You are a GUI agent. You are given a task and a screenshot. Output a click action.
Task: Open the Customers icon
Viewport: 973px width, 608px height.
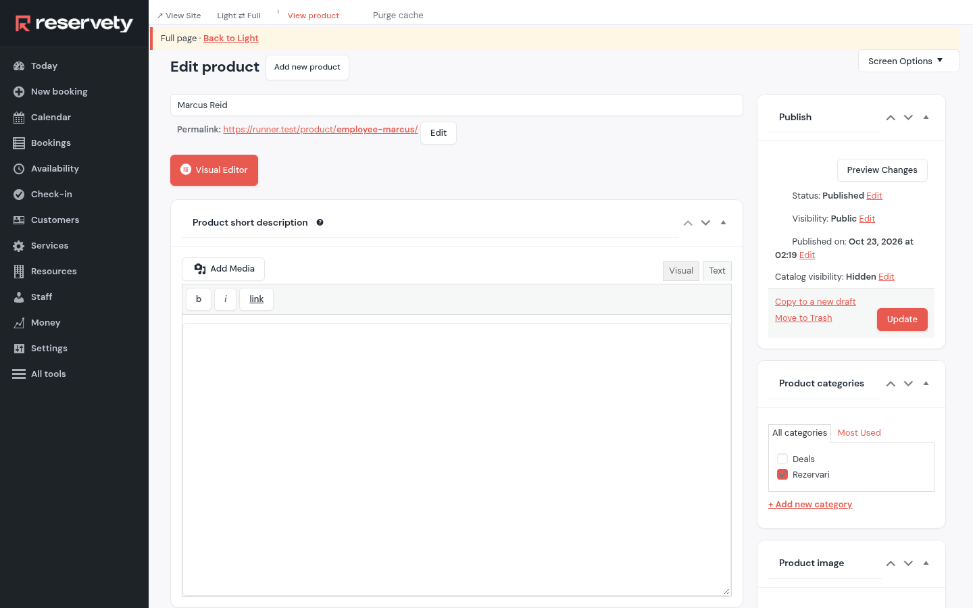(19, 220)
